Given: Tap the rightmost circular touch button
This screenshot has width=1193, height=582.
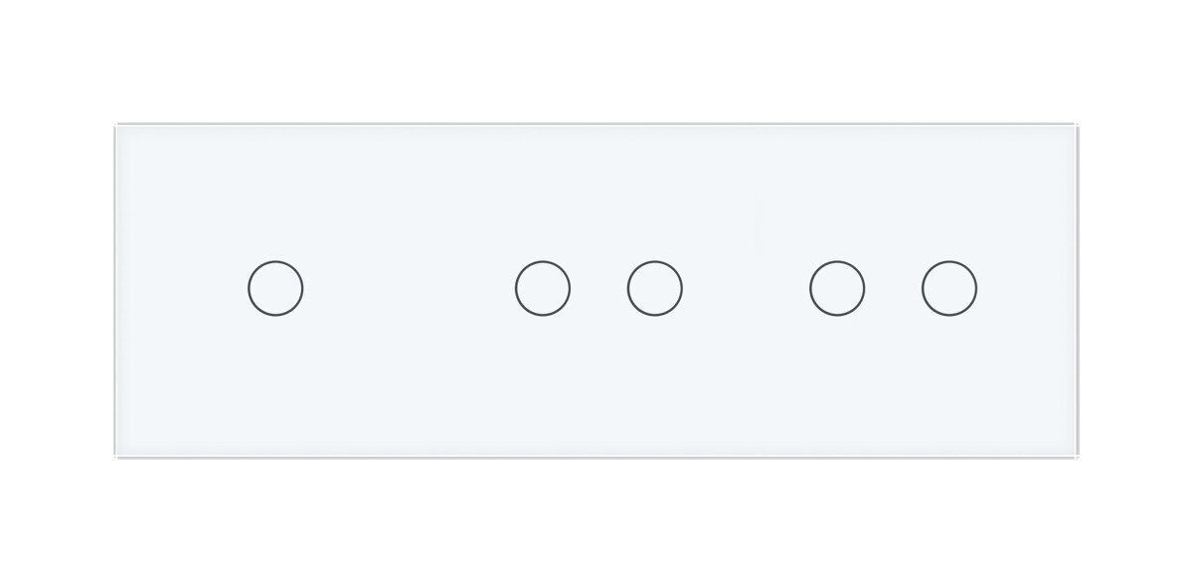Looking at the screenshot, I should point(948,289).
